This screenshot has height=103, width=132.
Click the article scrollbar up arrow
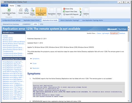pyautogui.click(x=129, y=29)
